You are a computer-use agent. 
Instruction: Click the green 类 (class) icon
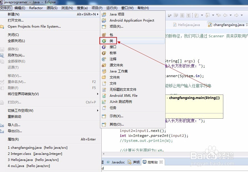[x=104, y=41]
